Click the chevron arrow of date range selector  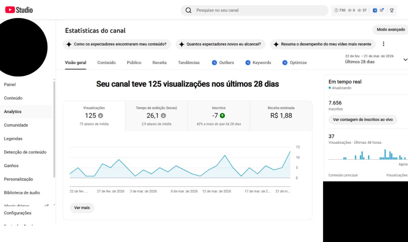[x=405, y=60]
